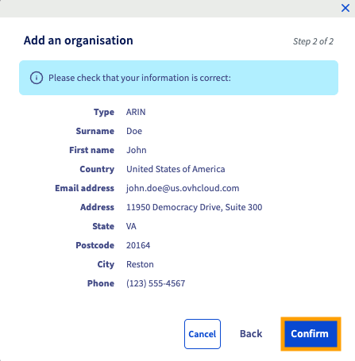The image size is (355, 361).
Task: Go back to the previous step
Action: click(251, 334)
